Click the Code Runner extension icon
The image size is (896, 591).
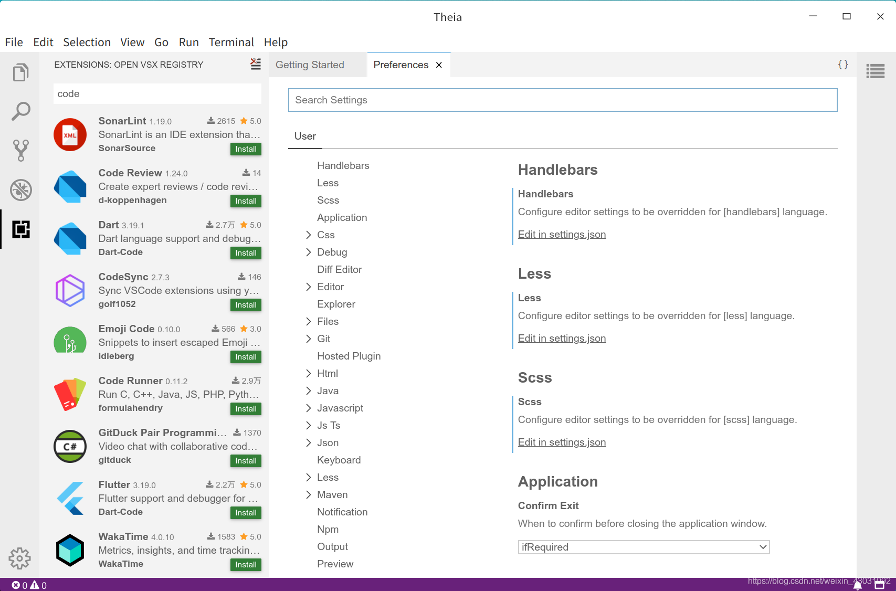pos(70,394)
